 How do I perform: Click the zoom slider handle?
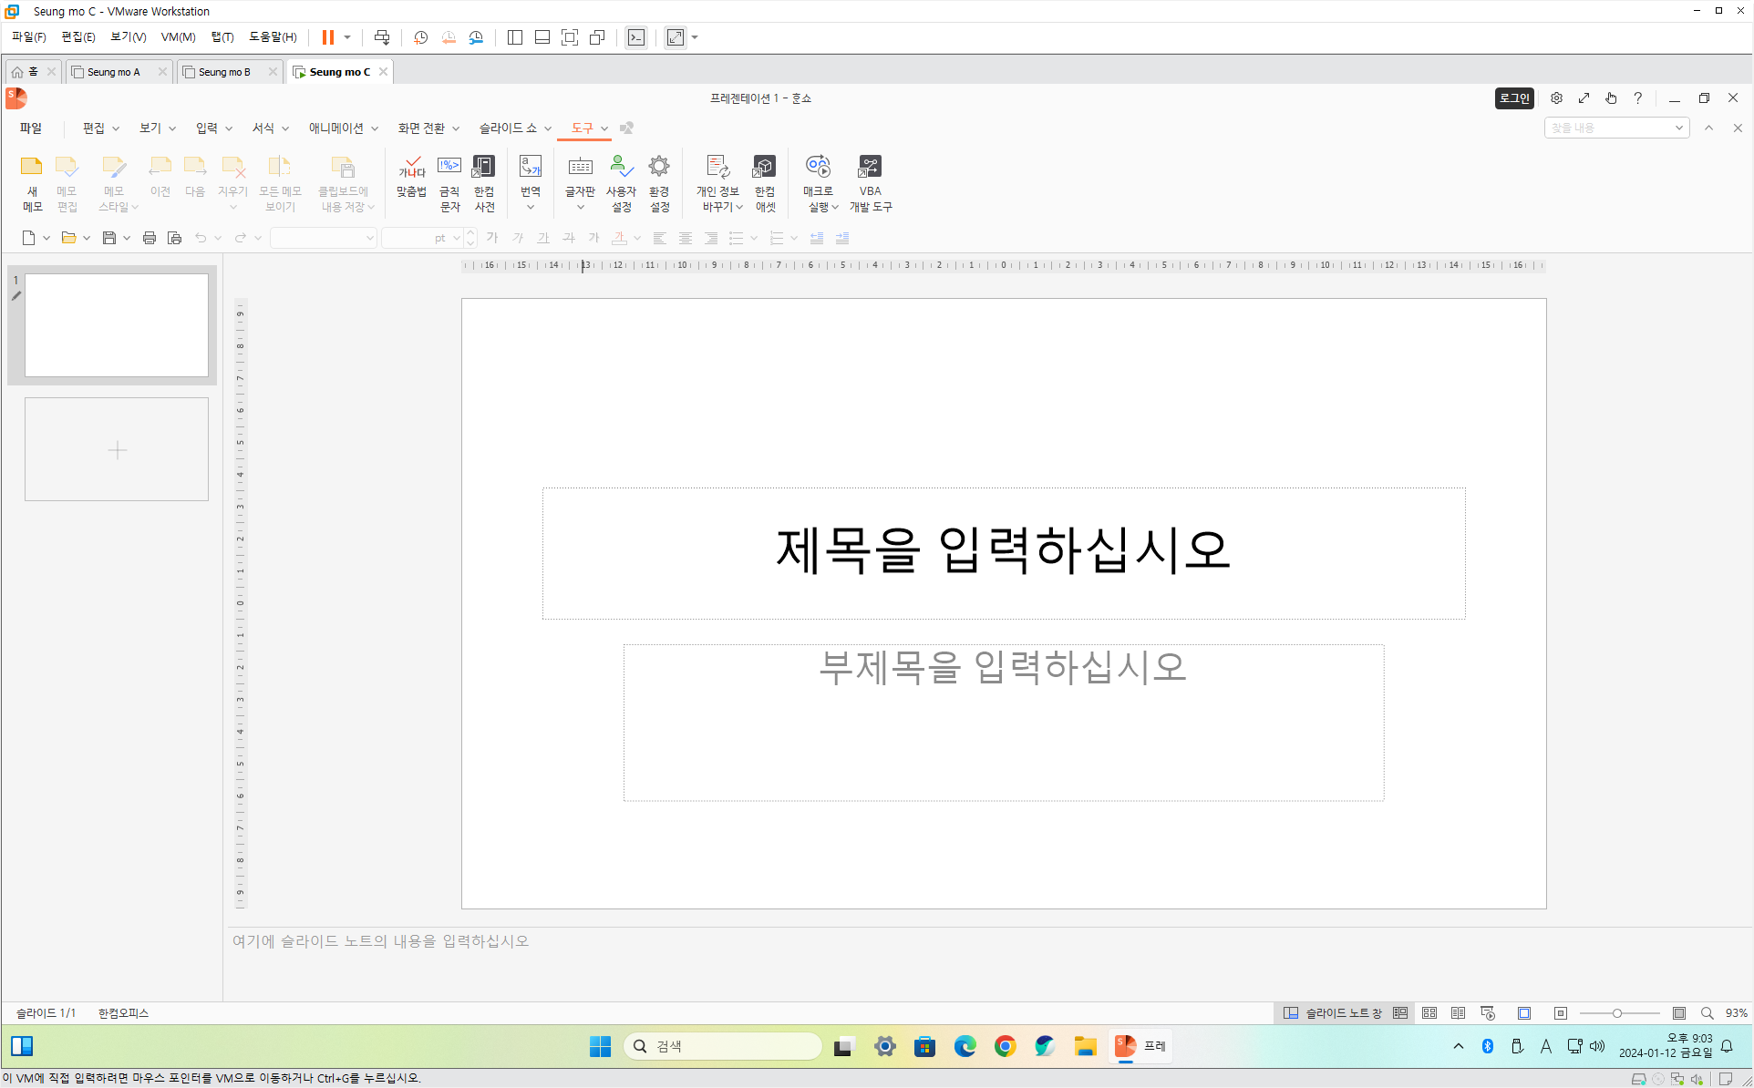[1617, 1013]
